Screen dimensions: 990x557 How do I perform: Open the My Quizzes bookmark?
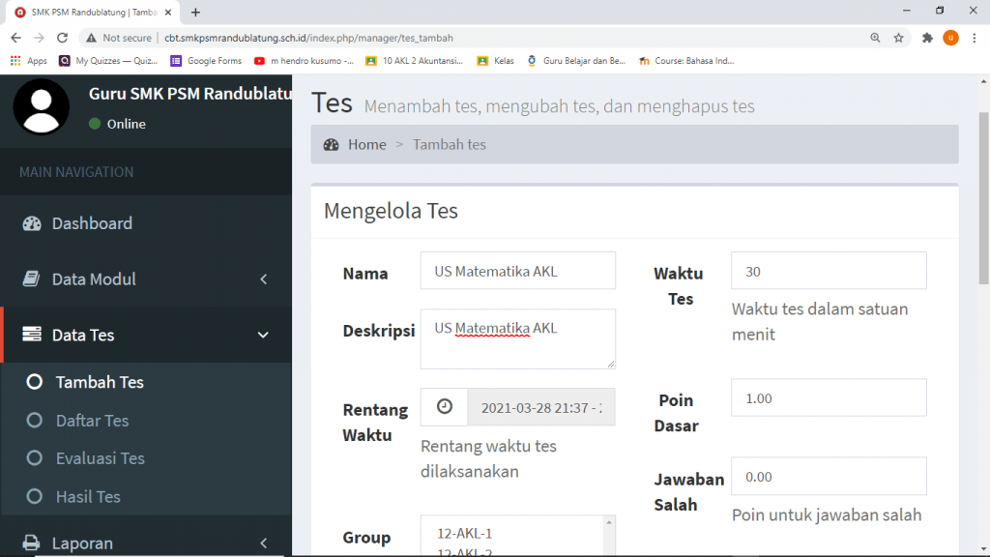tap(108, 61)
